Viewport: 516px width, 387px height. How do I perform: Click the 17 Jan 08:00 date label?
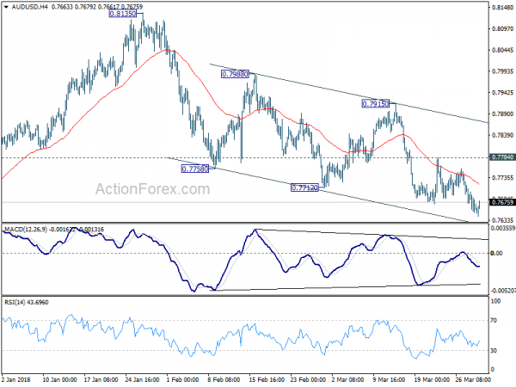click(x=101, y=379)
